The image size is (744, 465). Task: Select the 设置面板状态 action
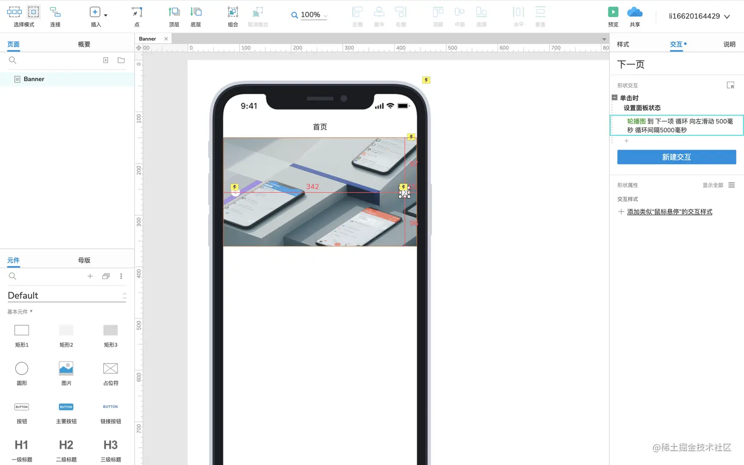(642, 108)
